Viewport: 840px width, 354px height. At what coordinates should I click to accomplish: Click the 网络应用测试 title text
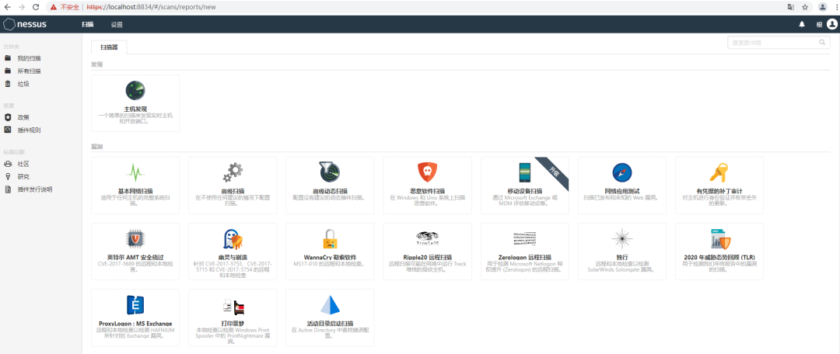tap(622, 191)
